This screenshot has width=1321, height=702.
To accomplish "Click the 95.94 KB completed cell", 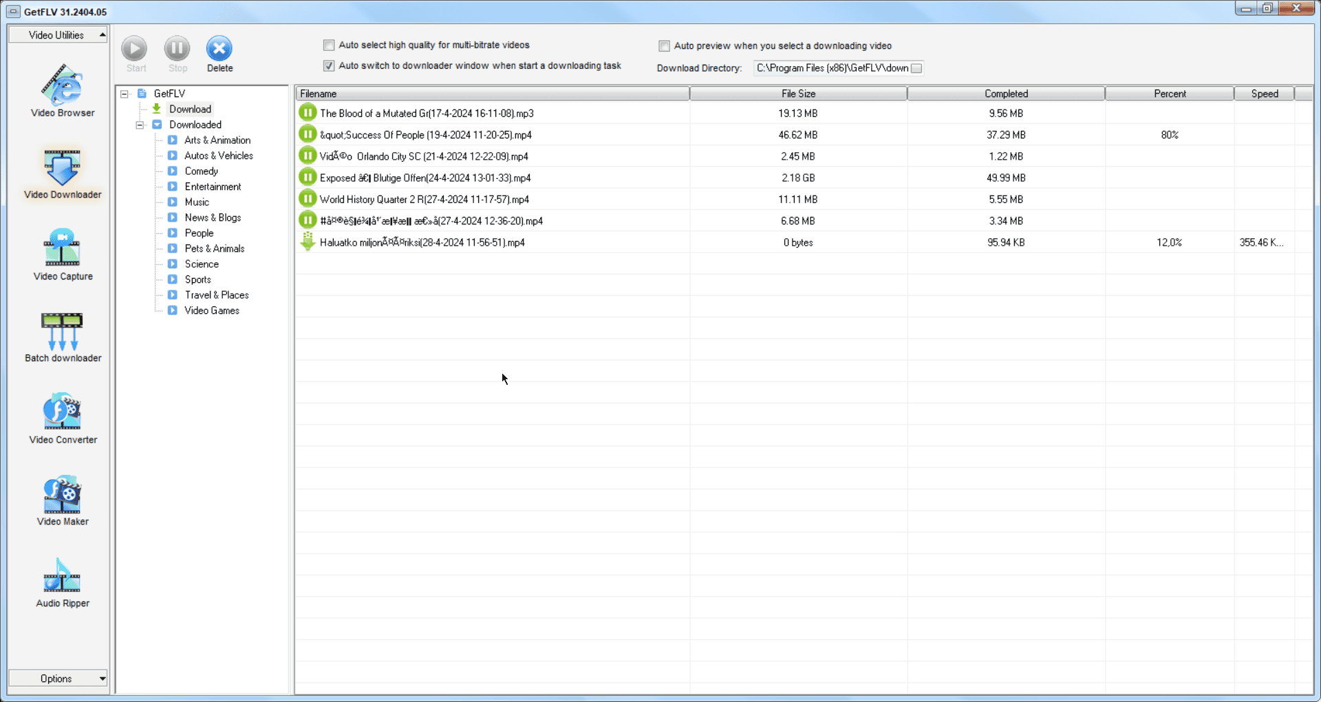I will pyautogui.click(x=1006, y=242).
